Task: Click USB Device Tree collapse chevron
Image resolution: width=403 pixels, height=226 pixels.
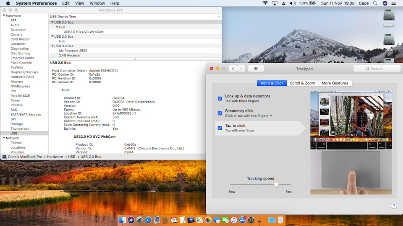Action: pyautogui.click(x=219, y=16)
